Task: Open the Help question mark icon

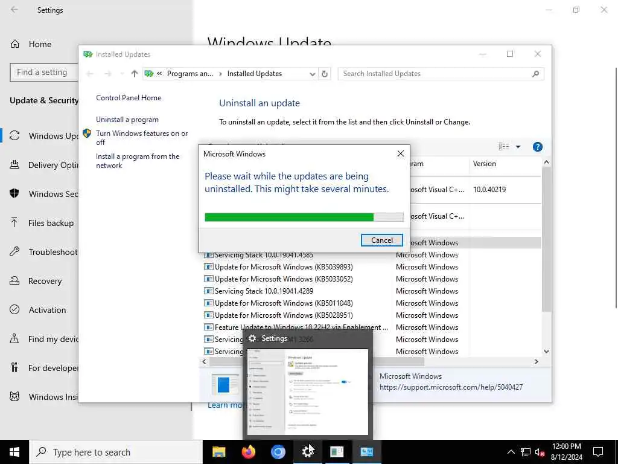Action: (x=537, y=147)
